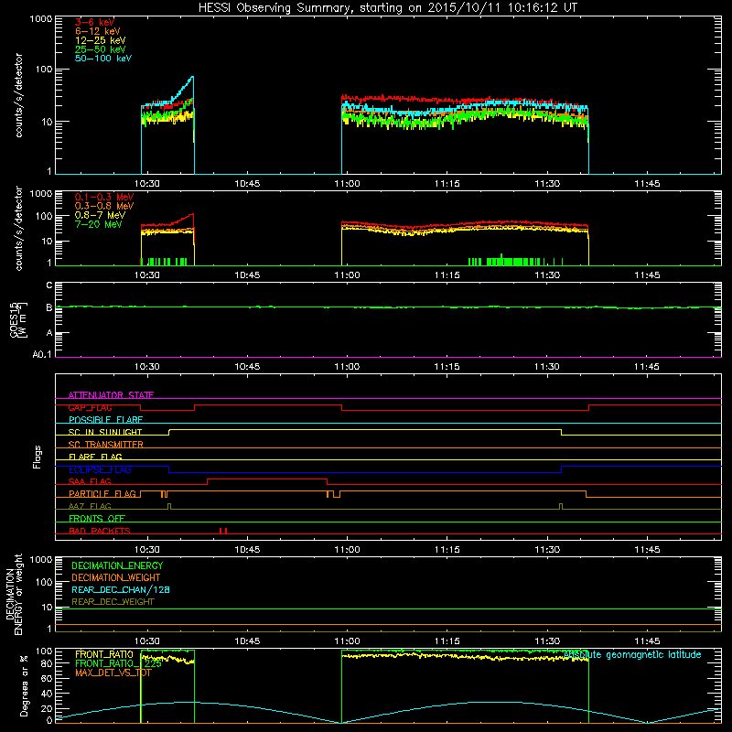Image resolution: width=732 pixels, height=732 pixels.
Task: Click the cyan 50-100 keV peak near 10:37
Action: click(x=192, y=78)
